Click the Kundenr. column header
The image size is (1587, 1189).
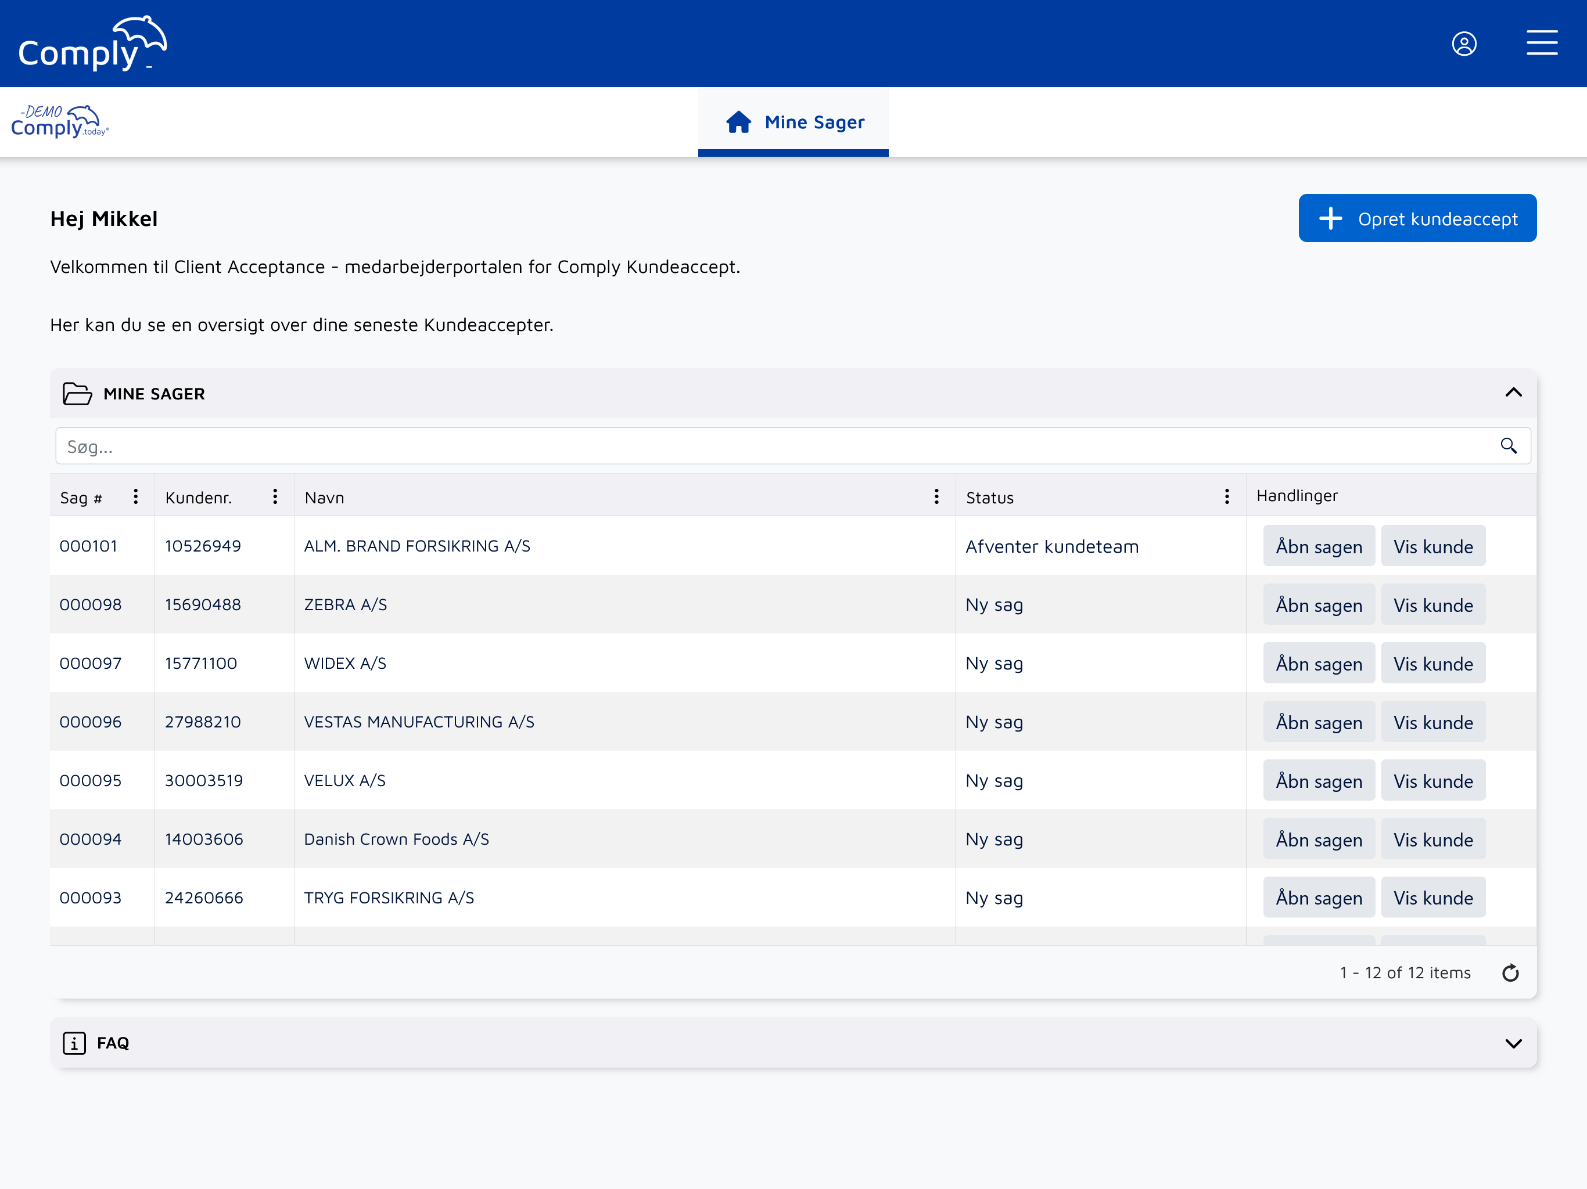pyautogui.click(x=198, y=498)
